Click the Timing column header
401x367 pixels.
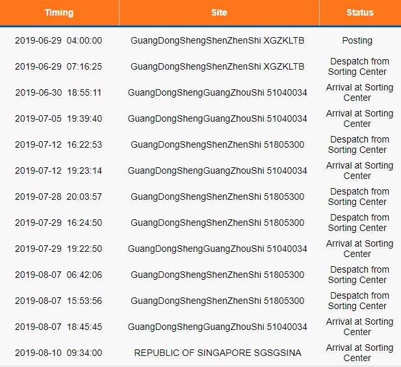59,12
